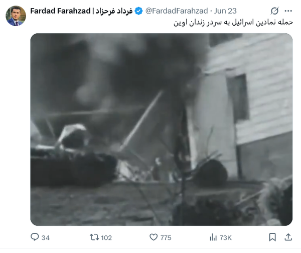
Task: Click the 102 reposts count
Action: [106, 238]
